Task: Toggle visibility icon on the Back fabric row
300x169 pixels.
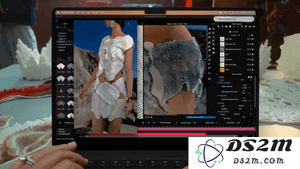Action: [x=248, y=54]
